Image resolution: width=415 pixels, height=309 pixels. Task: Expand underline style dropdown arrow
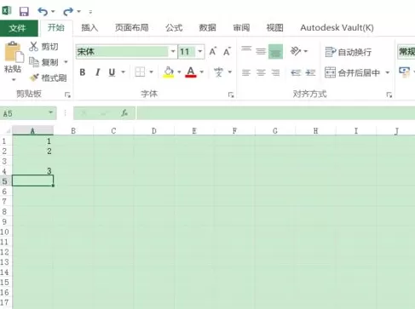pyautogui.click(x=123, y=72)
